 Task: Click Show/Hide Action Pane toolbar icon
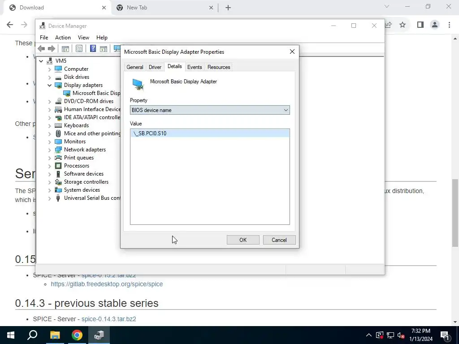(x=104, y=48)
